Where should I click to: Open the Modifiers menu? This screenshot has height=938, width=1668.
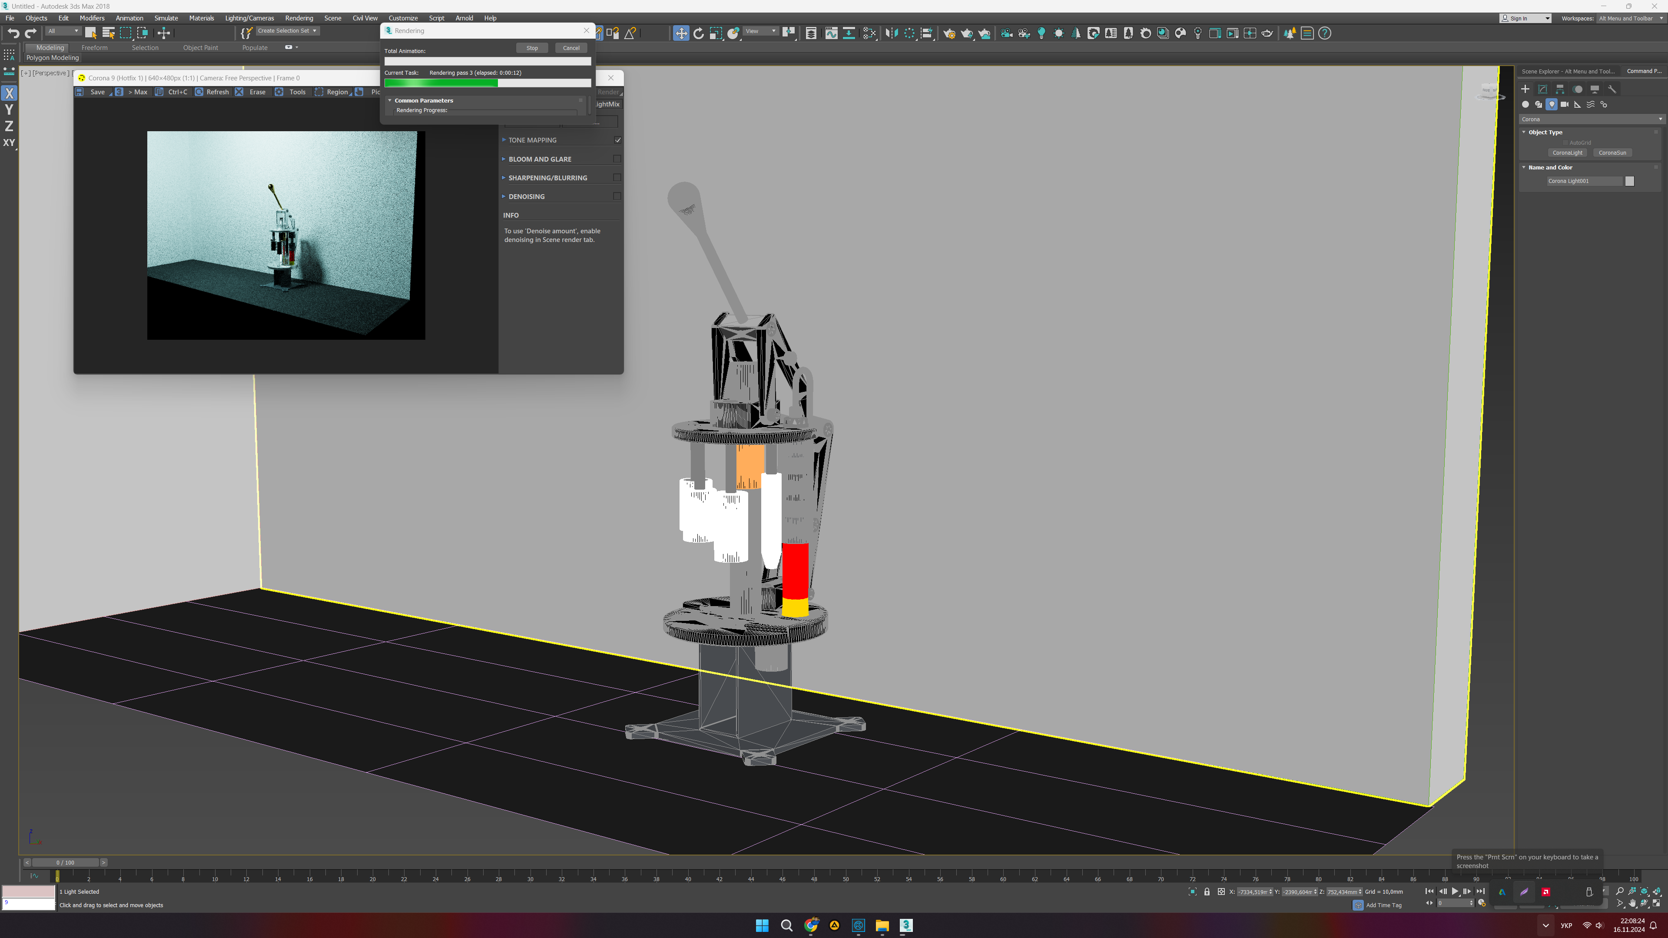[92, 18]
